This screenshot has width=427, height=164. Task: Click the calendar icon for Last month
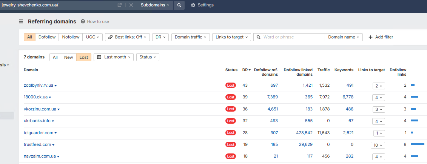[99, 57]
